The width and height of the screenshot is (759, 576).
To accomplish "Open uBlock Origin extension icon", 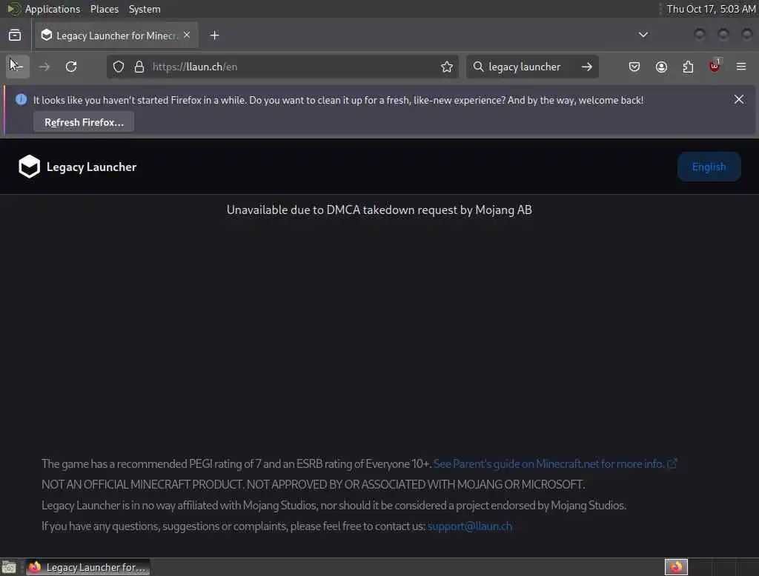I will (715, 66).
